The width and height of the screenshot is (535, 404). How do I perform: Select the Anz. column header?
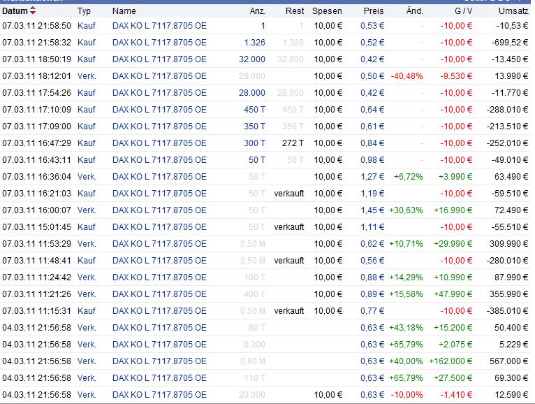[258, 11]
